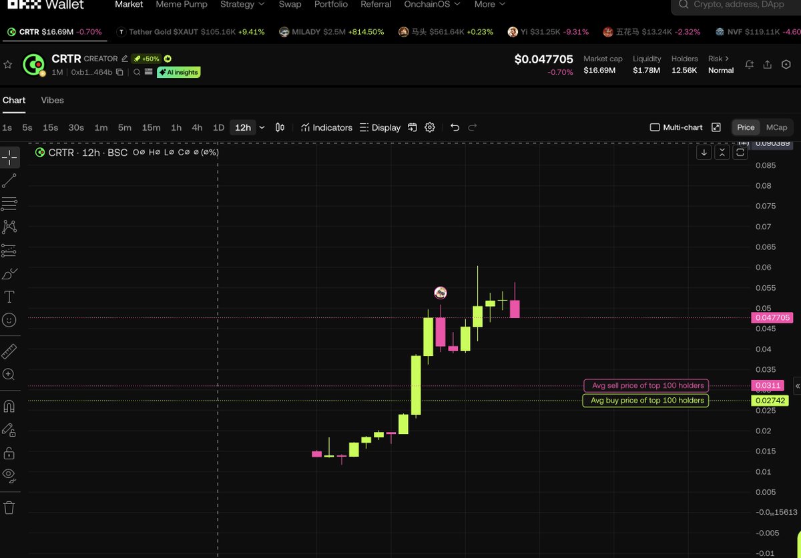Select the 1D timeframe
The image size is (801, 558).
tap(218, 127)
